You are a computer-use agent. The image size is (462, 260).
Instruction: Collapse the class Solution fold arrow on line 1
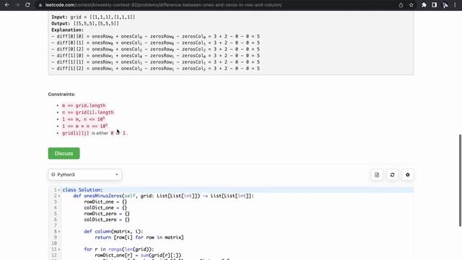point(59,190)
